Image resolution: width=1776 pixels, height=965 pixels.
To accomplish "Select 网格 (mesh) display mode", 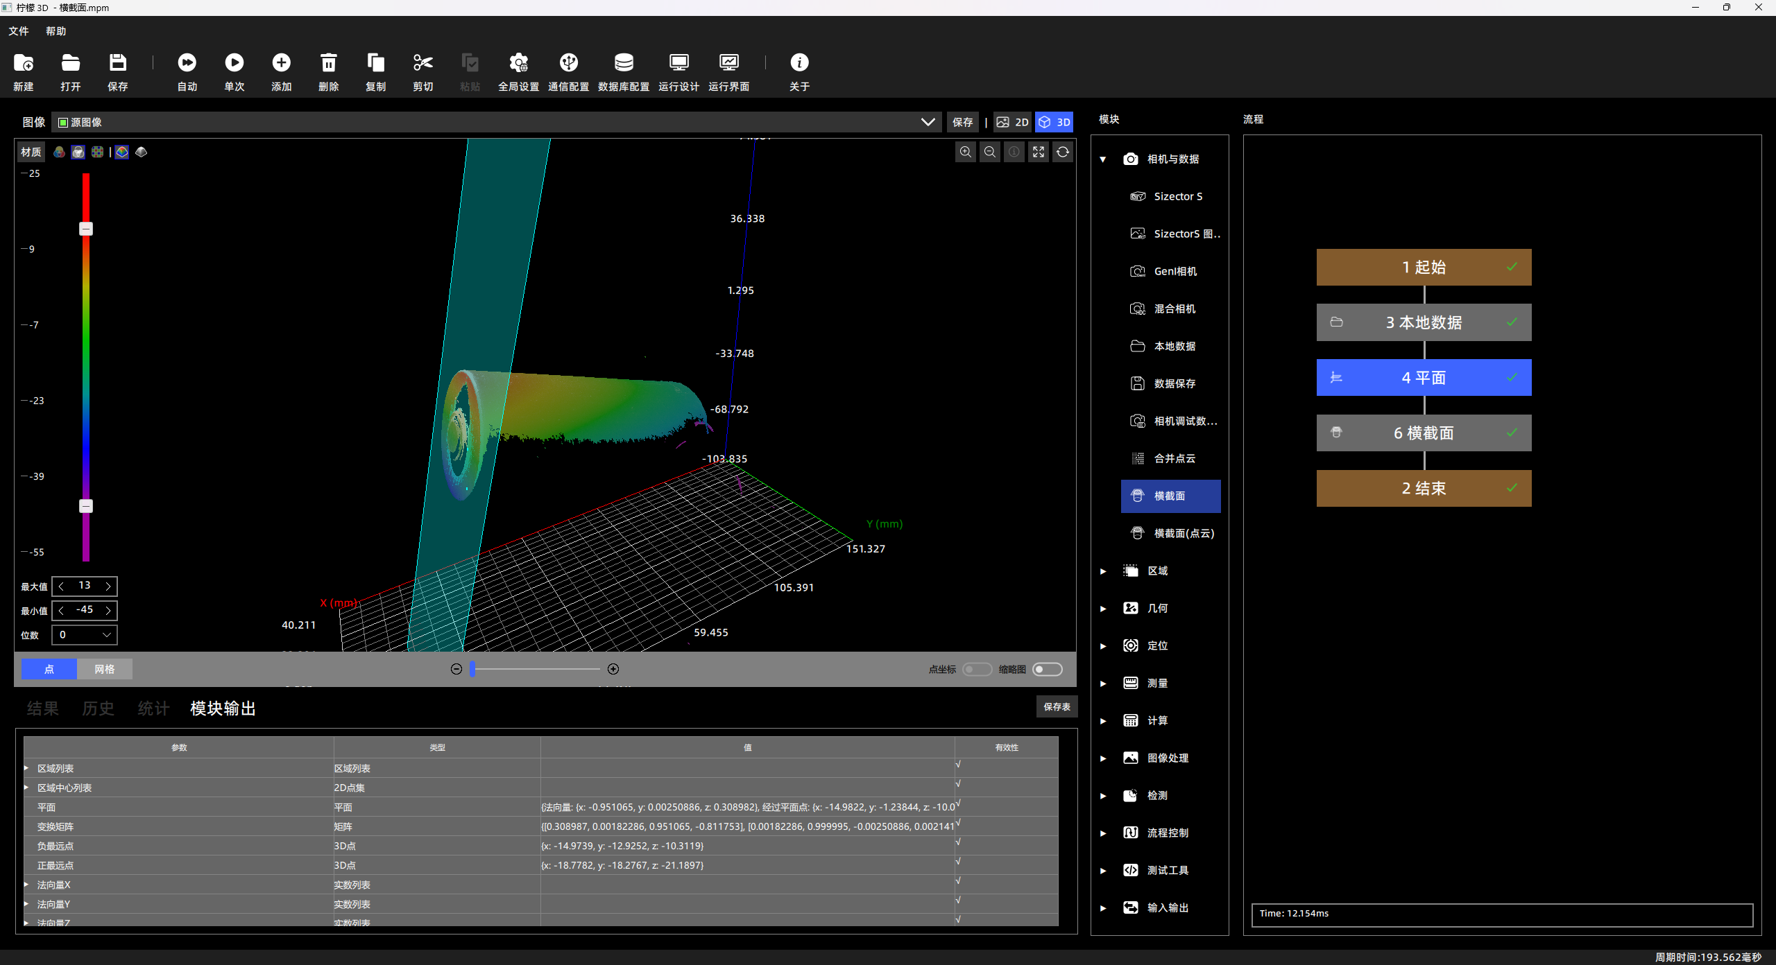I will (x=105, y=669).
